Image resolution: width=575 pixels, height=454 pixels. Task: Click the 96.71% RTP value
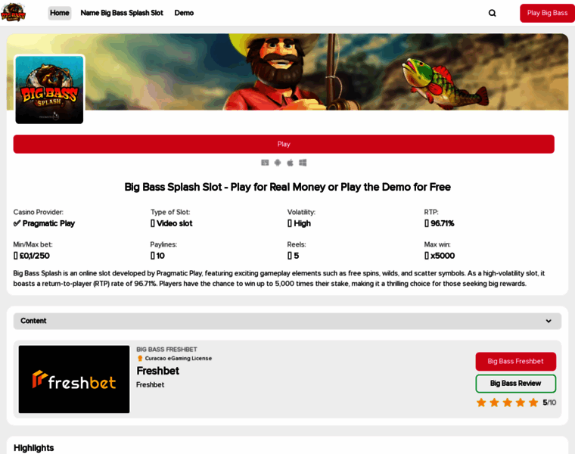point(443,223)
